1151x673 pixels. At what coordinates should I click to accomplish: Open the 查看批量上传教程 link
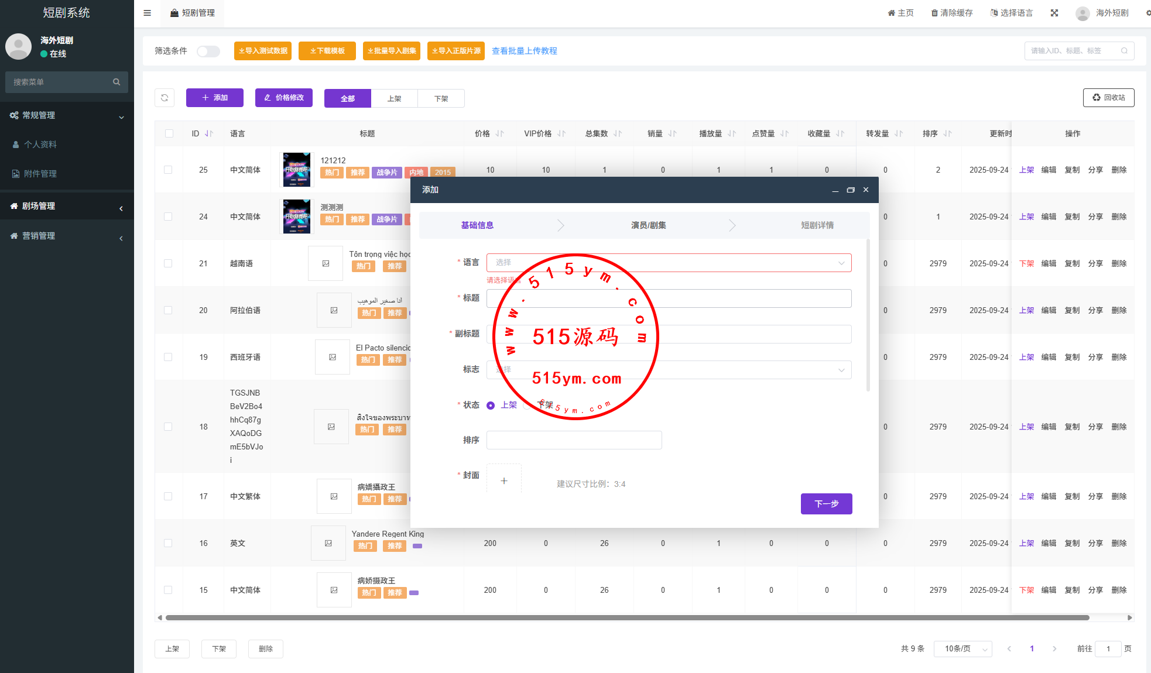(x=524, y=51)
